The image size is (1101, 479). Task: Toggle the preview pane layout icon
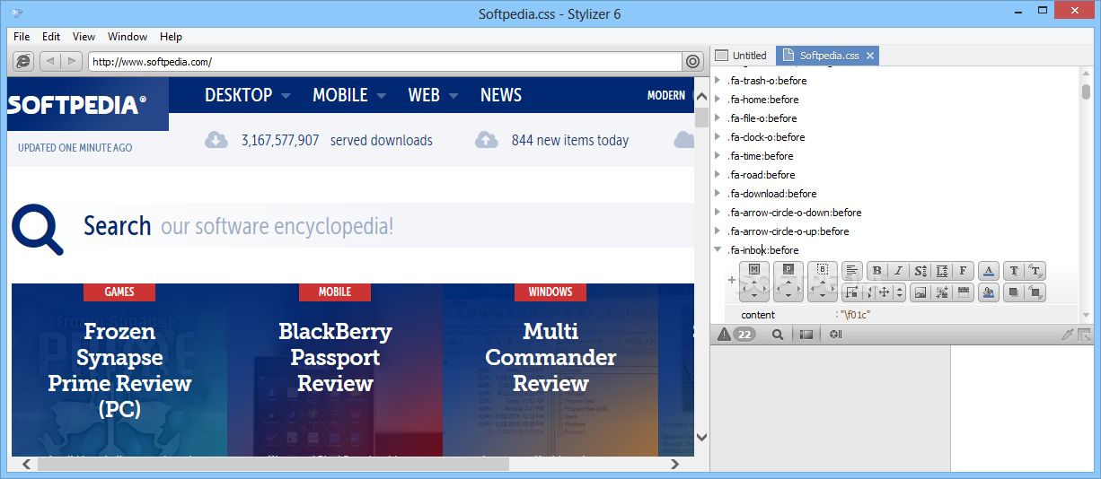(x=806, y=334)
